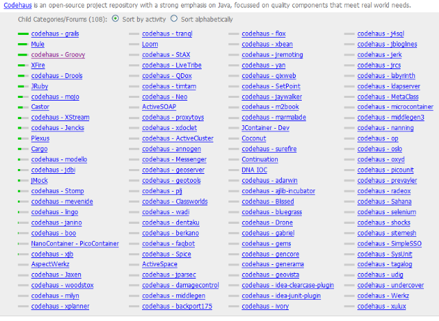Open the ActiveSpace forum link
Viewport: 439px width, 321px height.
pos(160,264)
